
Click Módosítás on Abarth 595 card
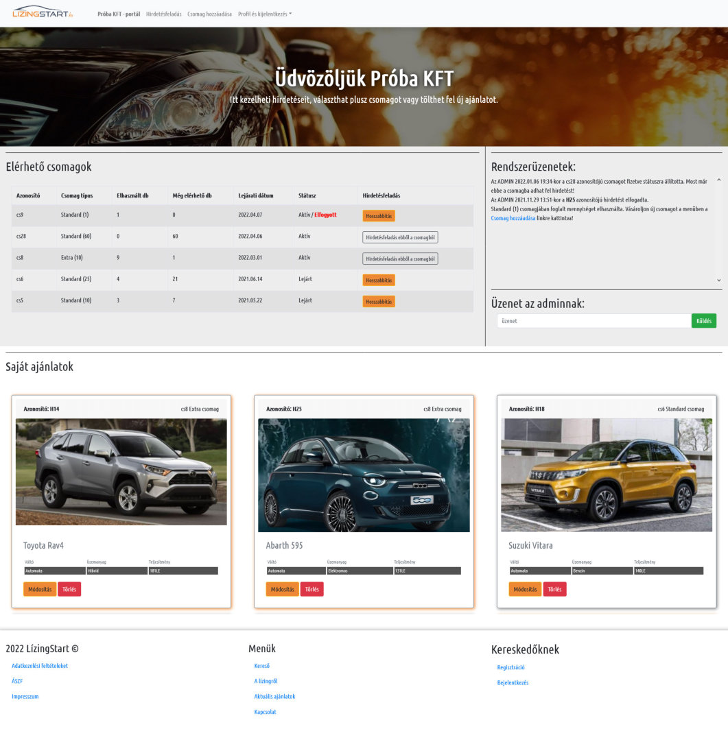point(282,589)
